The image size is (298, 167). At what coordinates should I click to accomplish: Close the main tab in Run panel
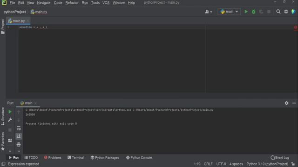coord(35,103)
